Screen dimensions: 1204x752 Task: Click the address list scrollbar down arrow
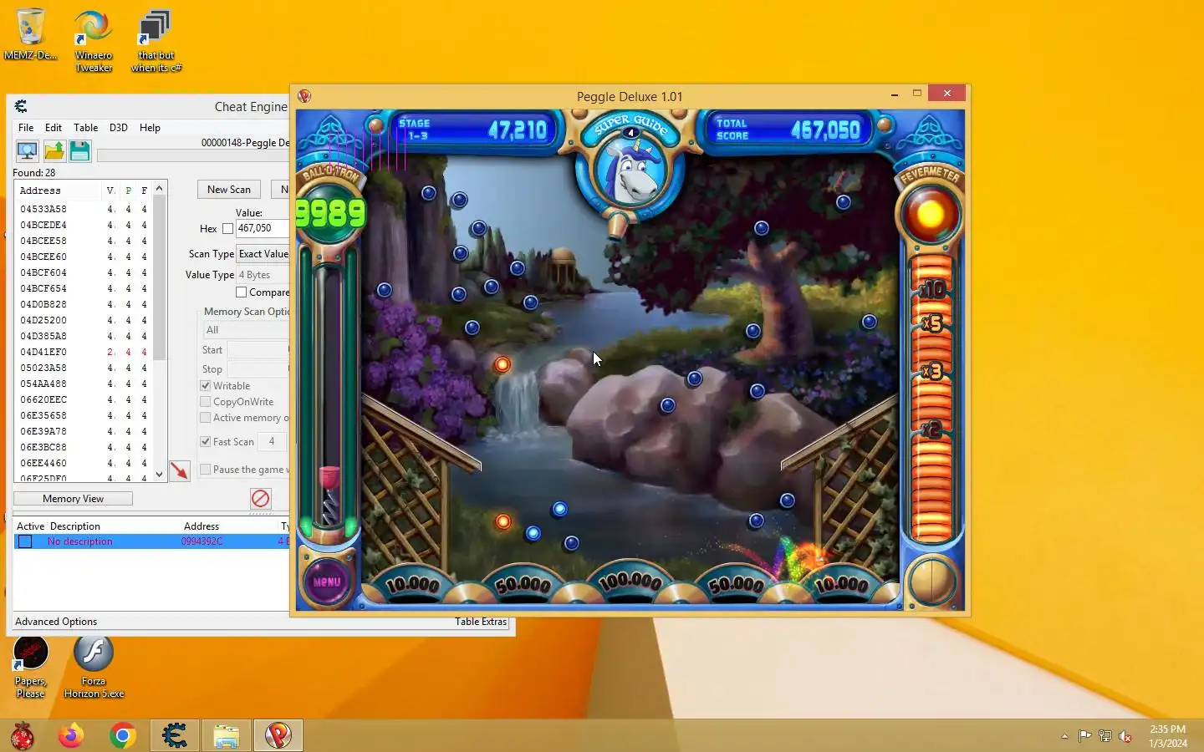(159, 475)
